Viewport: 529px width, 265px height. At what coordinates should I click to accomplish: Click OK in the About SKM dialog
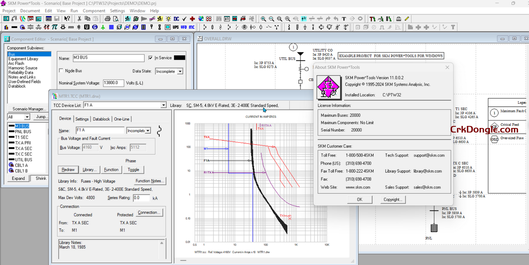pyautogui.click(x=360, y=199)
